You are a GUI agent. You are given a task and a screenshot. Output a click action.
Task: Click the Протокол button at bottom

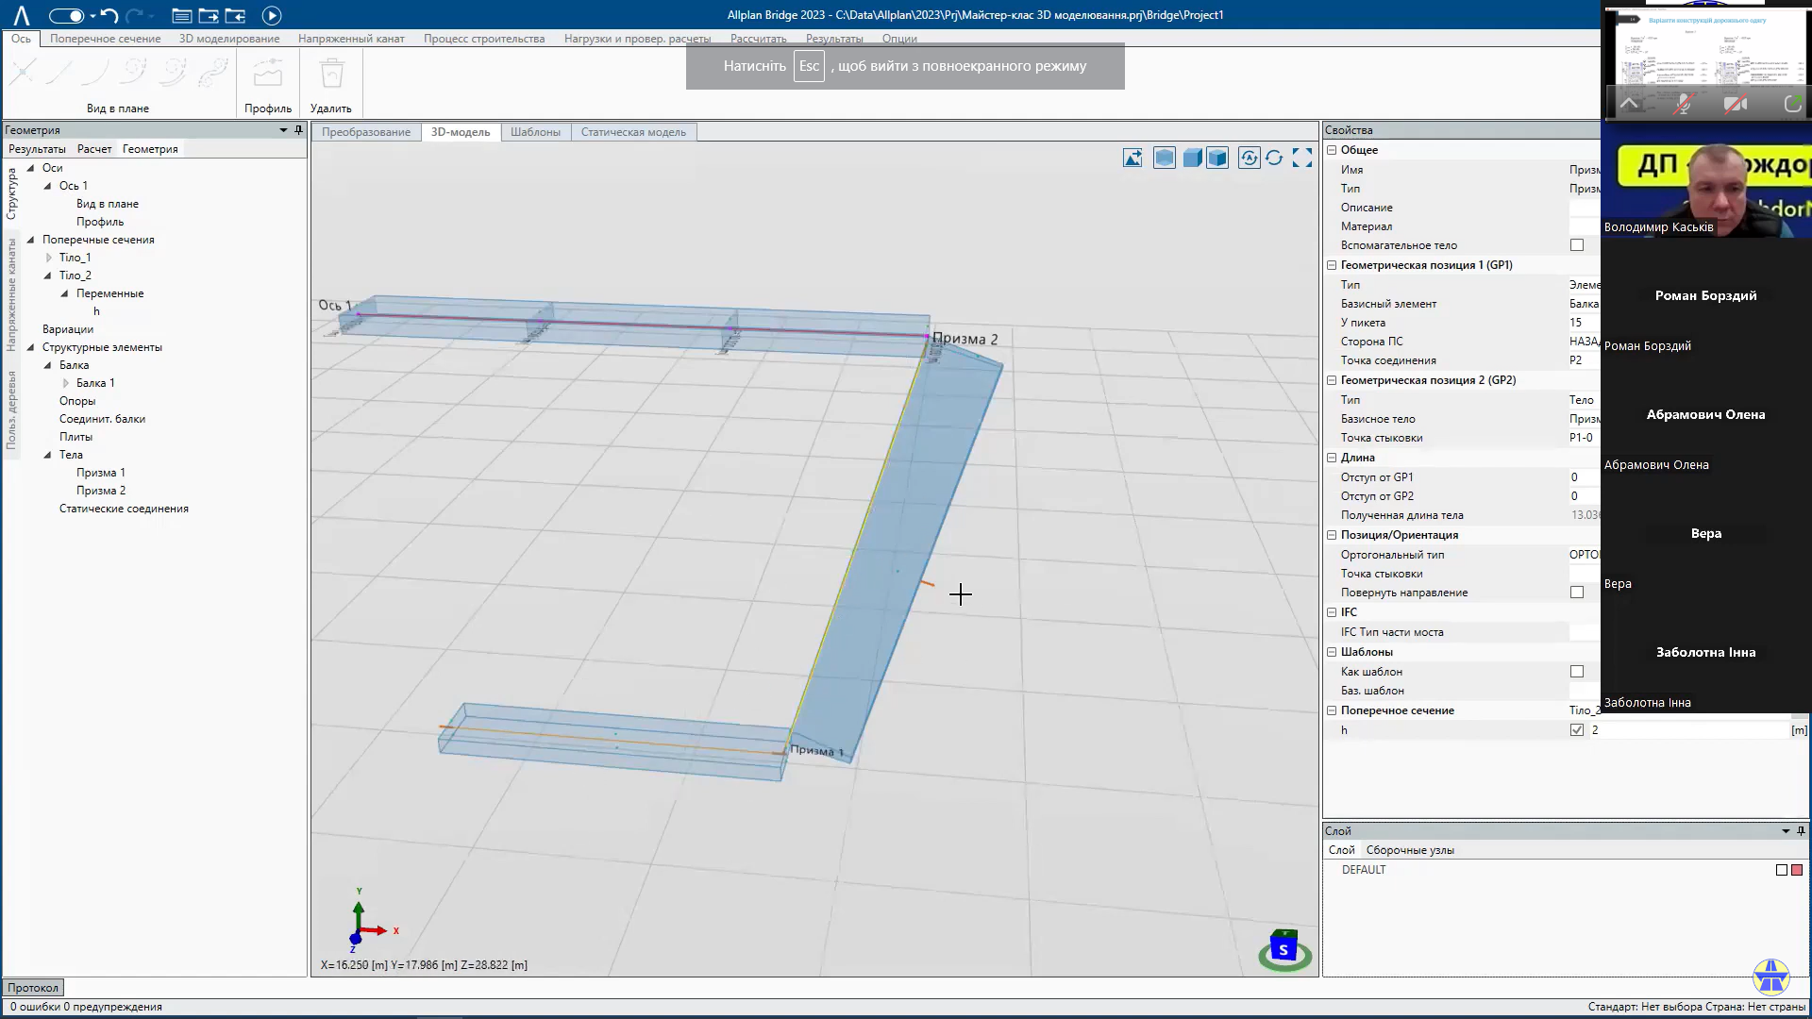click(33, 988)
